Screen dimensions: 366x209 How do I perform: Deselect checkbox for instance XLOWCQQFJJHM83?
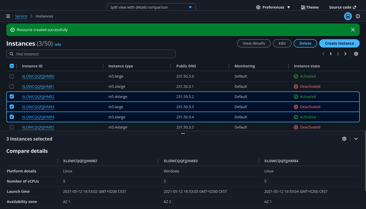[12, 107]
